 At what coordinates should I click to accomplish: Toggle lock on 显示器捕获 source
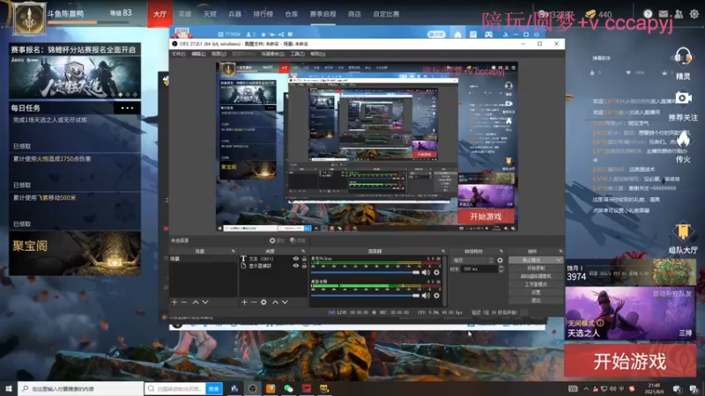click(304, 266)
